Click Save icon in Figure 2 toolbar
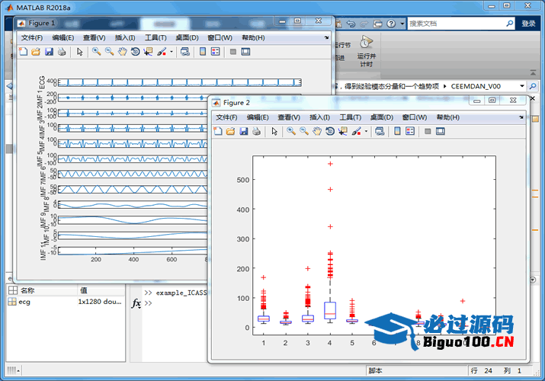 (x=244, y=132)
